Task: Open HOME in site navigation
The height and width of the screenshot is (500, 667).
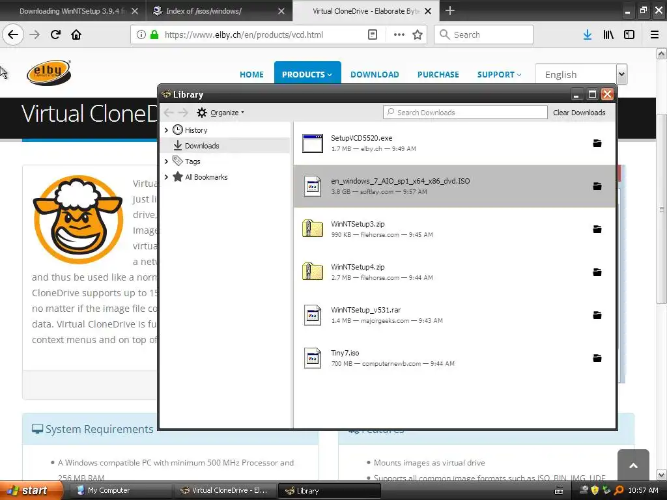Action: click(251, 74)
